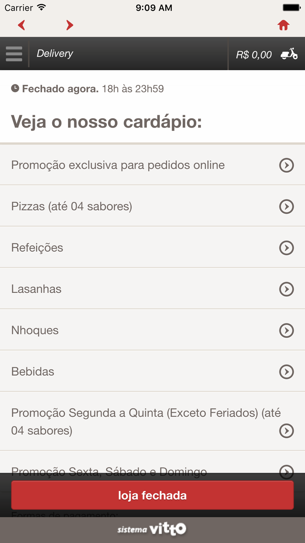
Task: Open the hamburger menu
Action: pos(14,54)
